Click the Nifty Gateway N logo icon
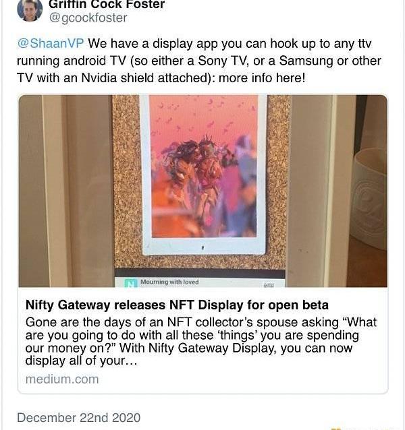 point(132,283)
